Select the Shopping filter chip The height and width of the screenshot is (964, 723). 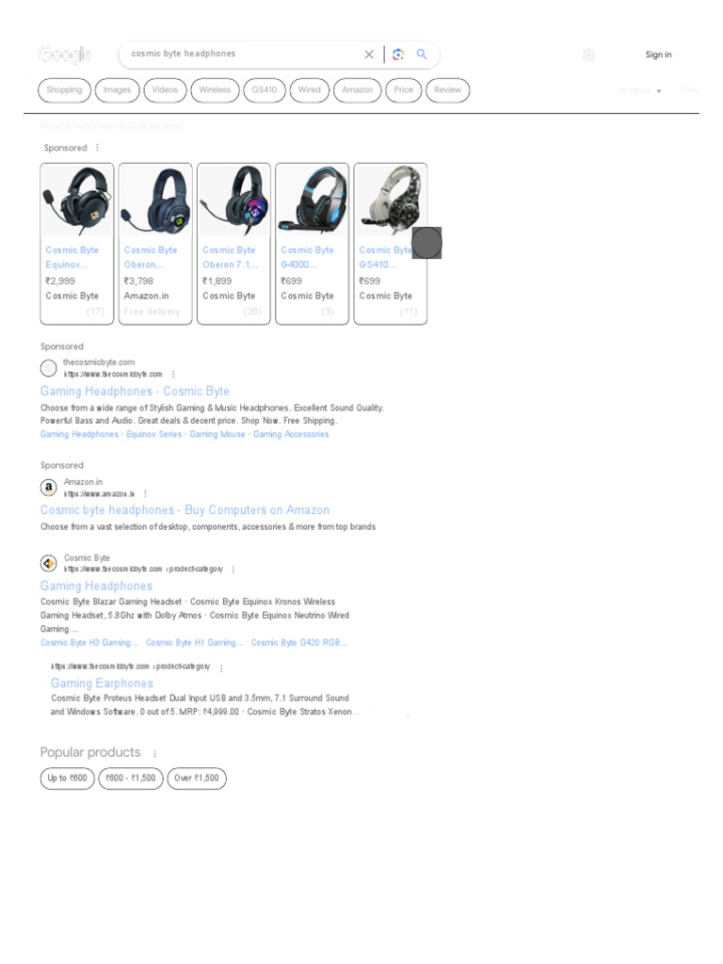(64, 89)
